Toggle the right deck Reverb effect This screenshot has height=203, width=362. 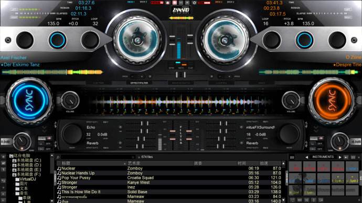[x=241, y=143]
